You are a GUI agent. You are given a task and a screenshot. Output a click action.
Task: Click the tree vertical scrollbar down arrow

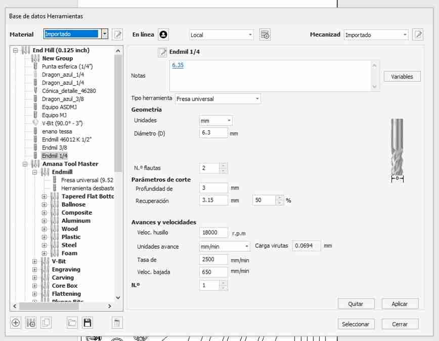tap(118, 298)
